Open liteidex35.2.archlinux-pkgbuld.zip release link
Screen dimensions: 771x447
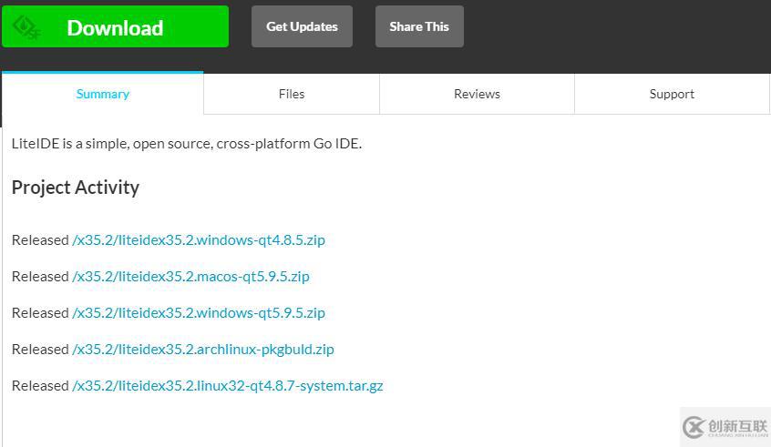click(x=203, y=350)
